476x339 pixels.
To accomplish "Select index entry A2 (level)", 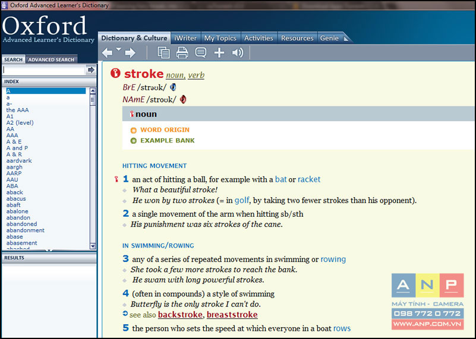I will pos(20,123).
